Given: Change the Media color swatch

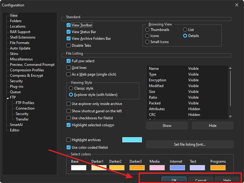Looking at the screenshot, I should coord(157,168).
